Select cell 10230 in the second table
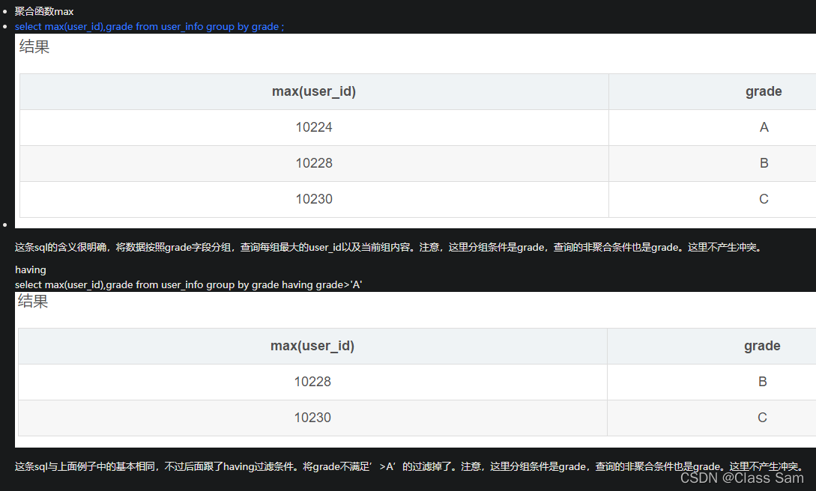This screenshot has height=491, width=816. [x=312, y=418]
